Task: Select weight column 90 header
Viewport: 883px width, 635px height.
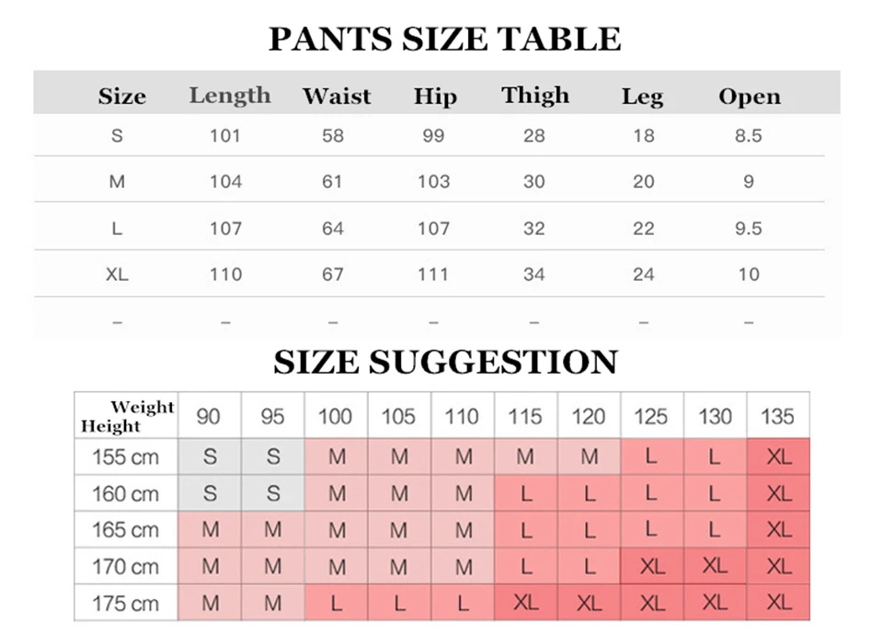Action: (210, 416)
